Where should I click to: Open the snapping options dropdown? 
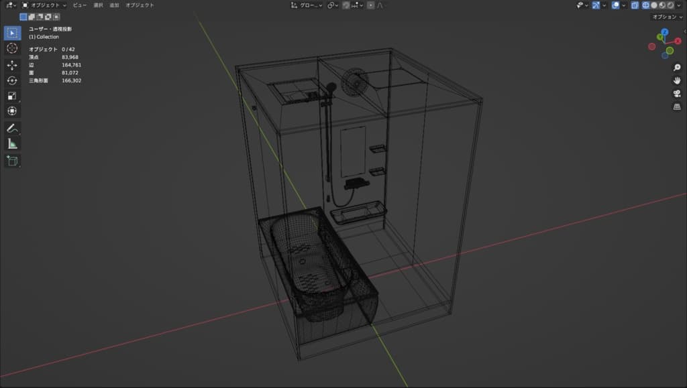357,5
